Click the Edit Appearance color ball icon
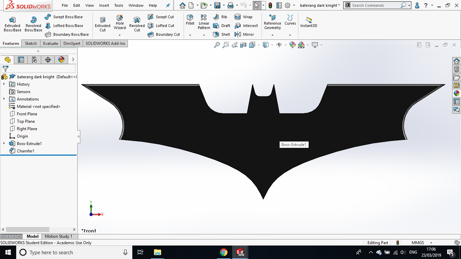 point(293,45)
